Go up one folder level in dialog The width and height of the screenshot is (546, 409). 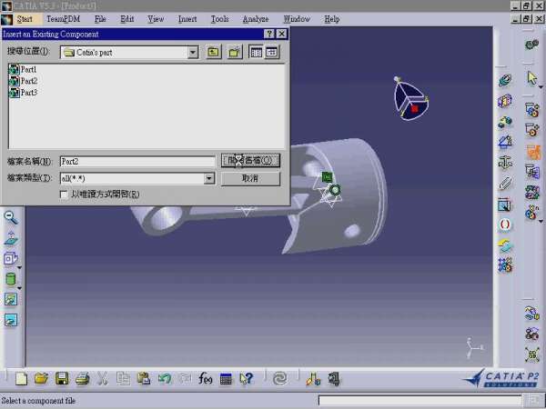coord(213,53)
